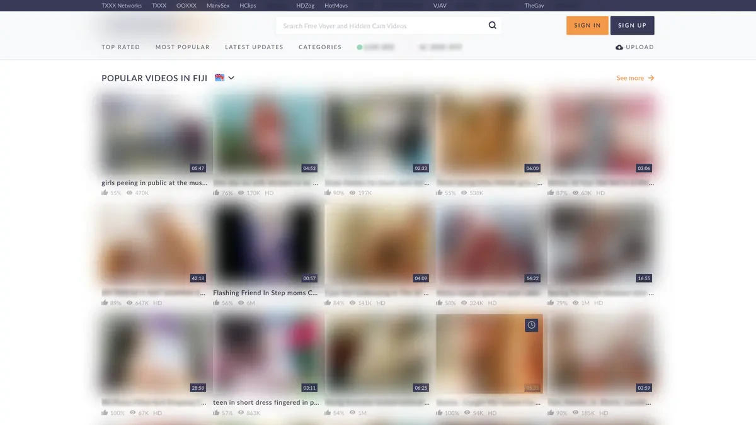Click the thumbs-up icon beside 58%

[440, 303]
